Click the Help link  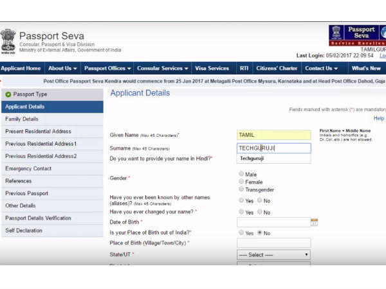(378, 118)
